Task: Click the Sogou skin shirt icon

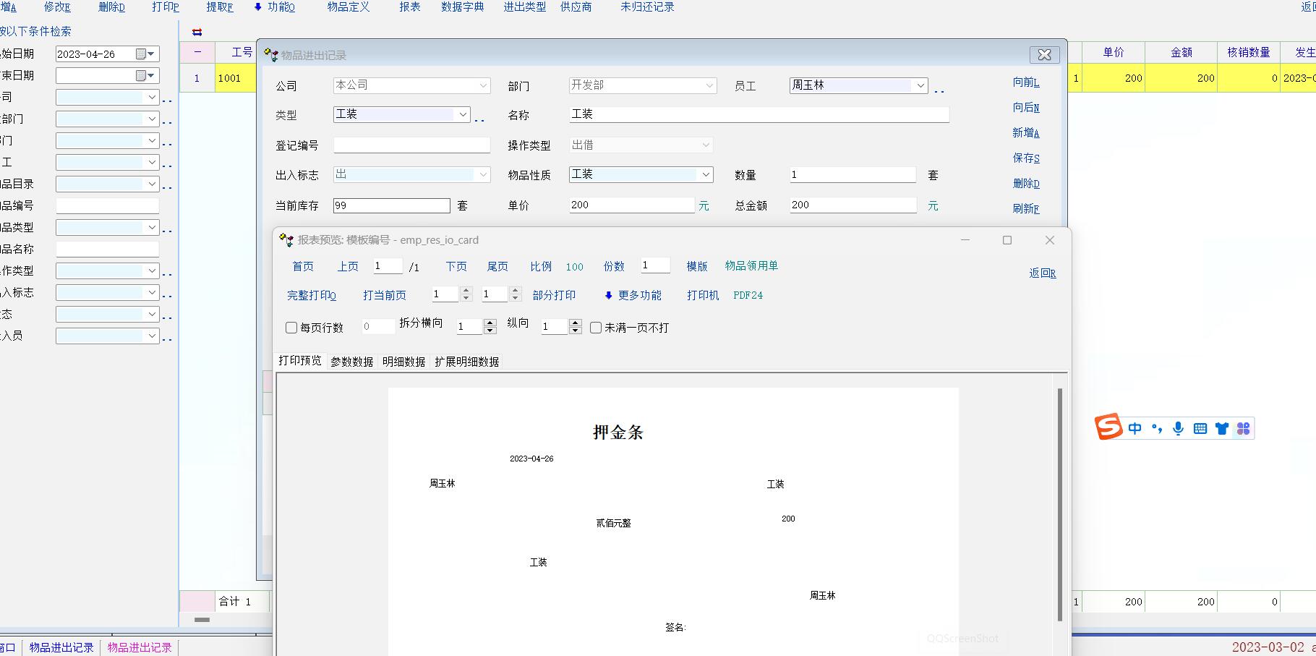Action: click(1222, 429)
